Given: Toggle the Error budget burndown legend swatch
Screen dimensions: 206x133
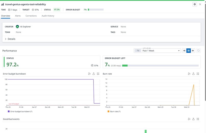Looking at the screenshot, I should click(9, 111).
